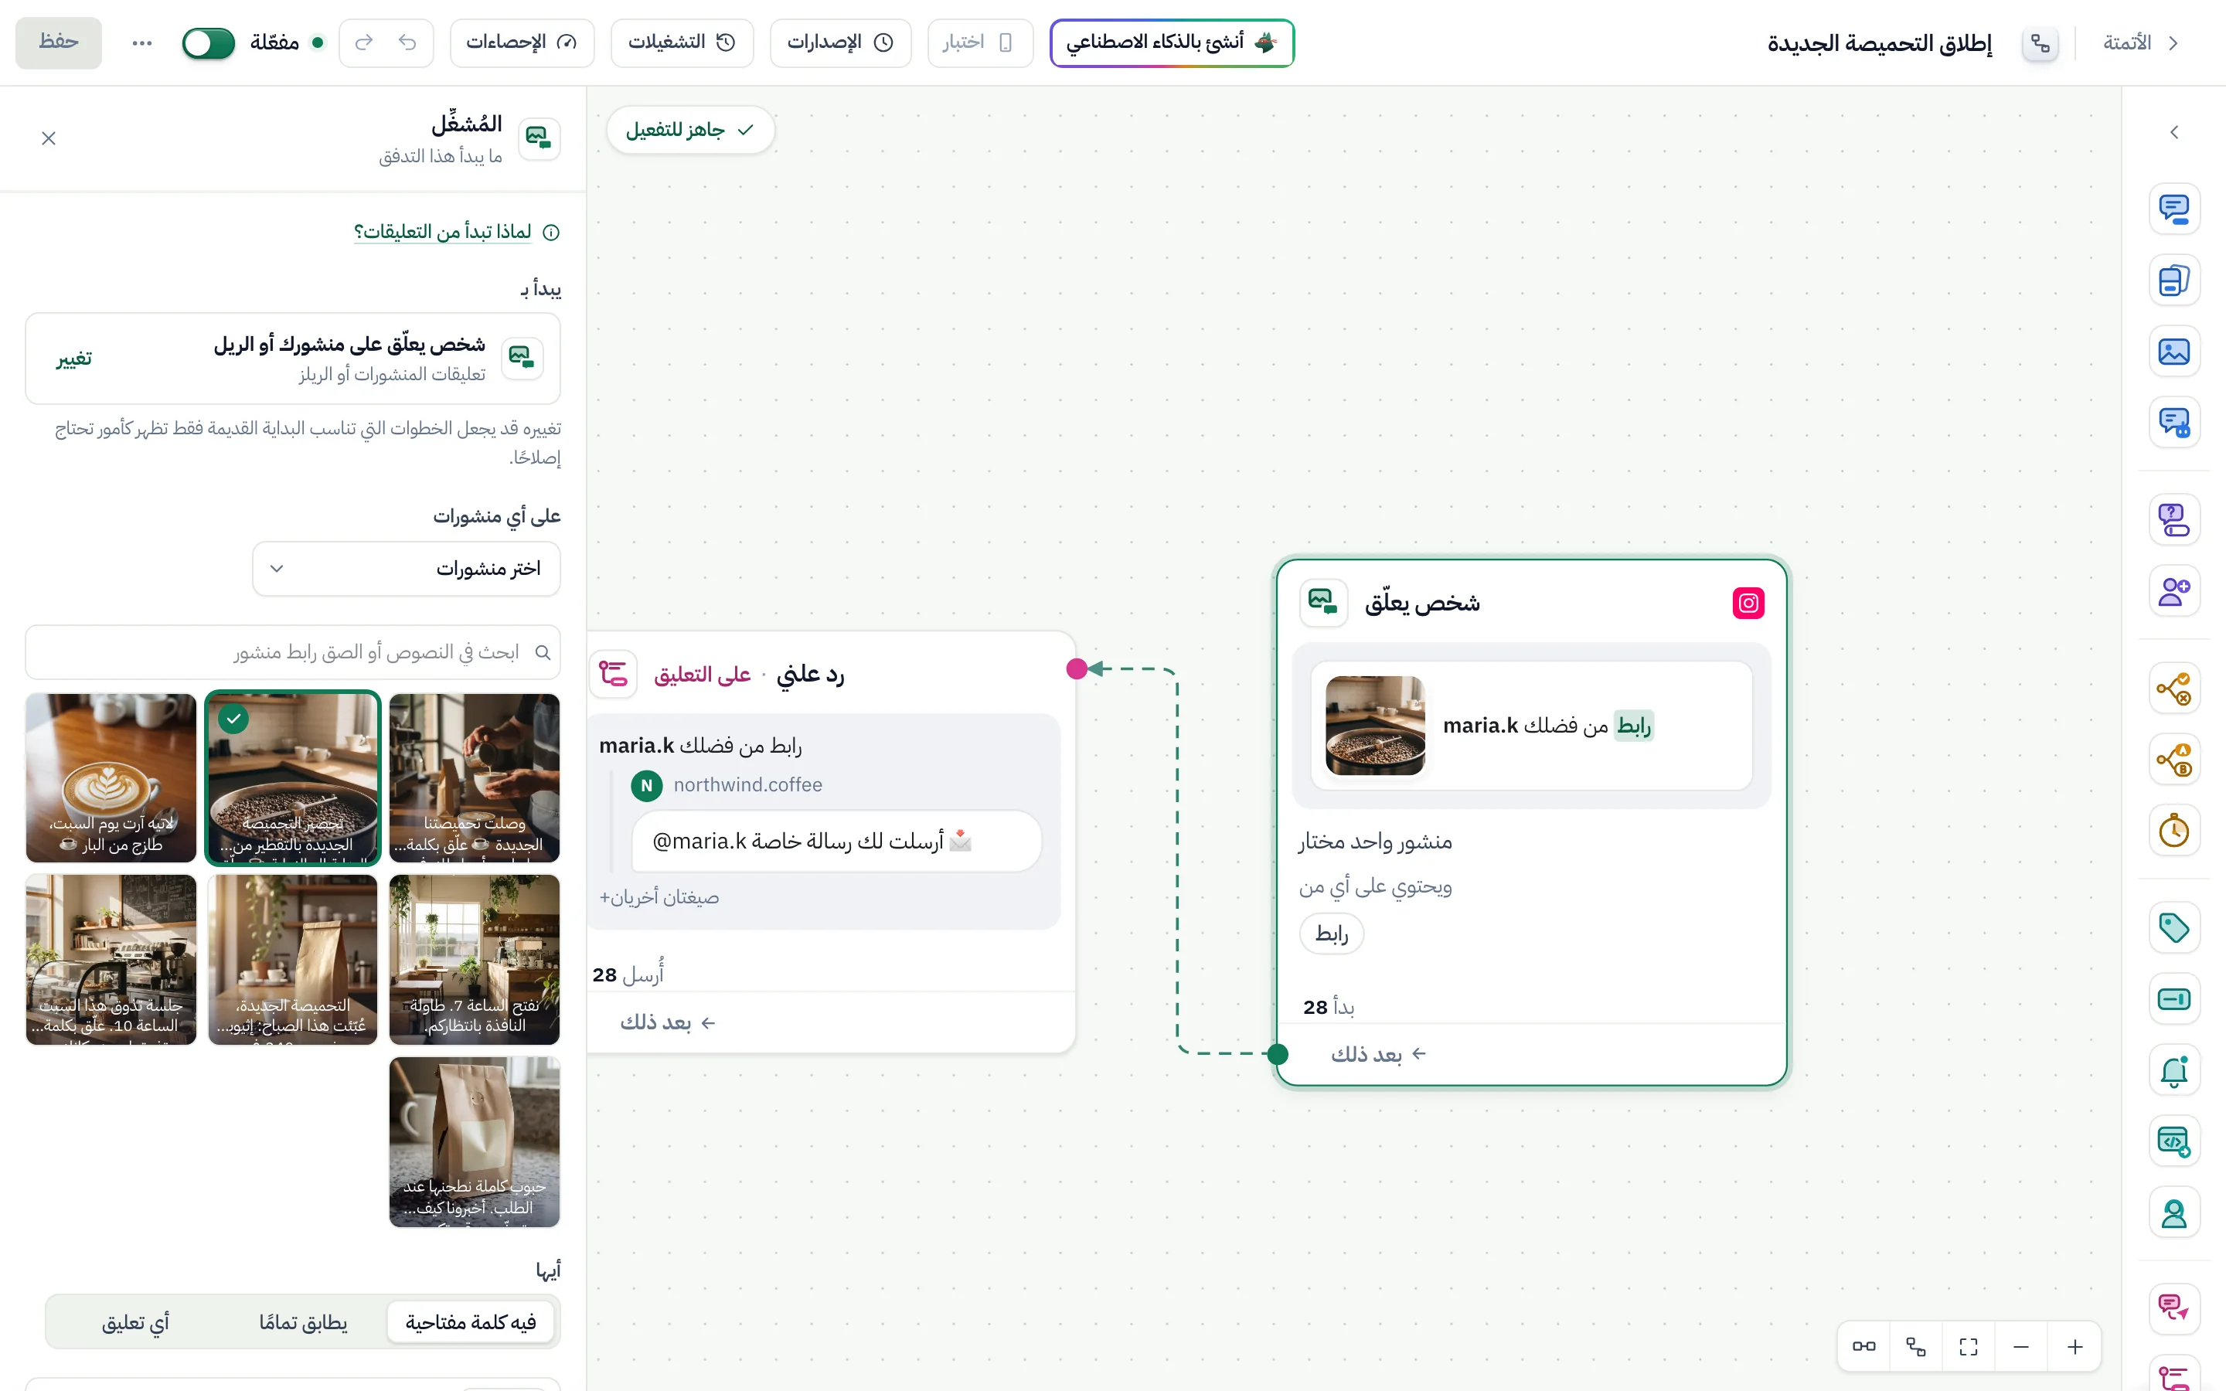Click تغيير to change the trigger

73,358
